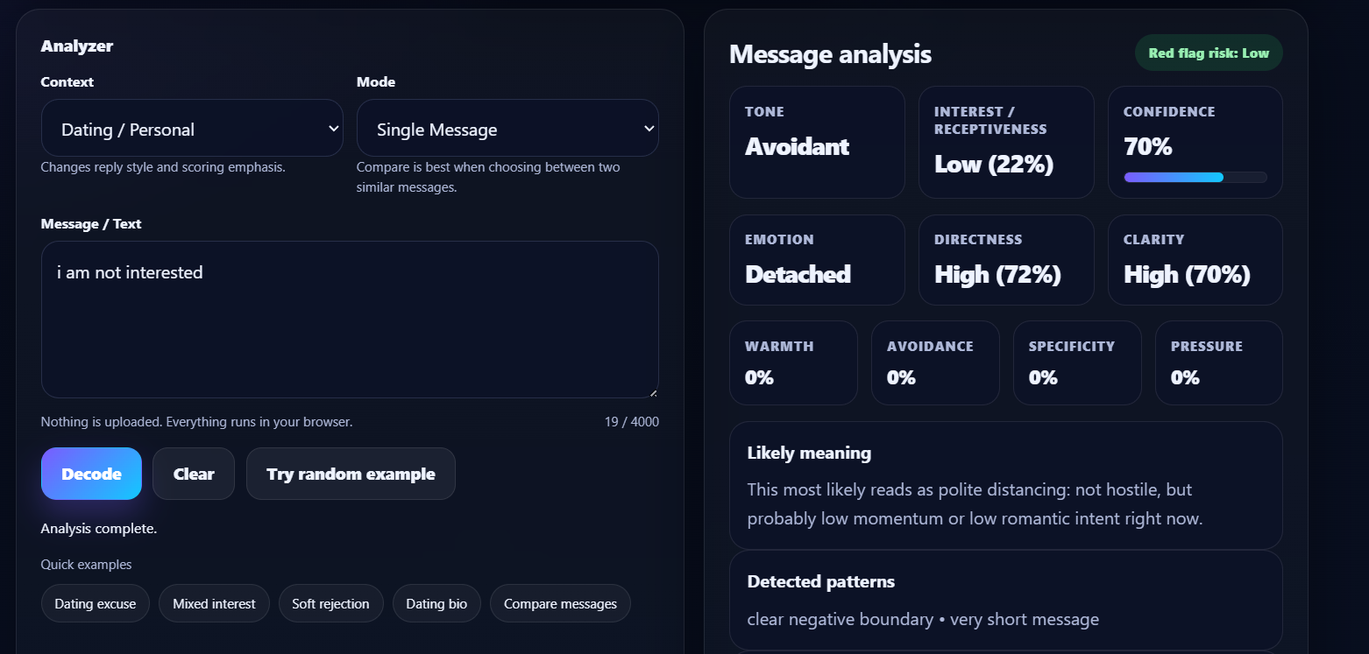Change mode from Single Message to another option

point(507,128)
